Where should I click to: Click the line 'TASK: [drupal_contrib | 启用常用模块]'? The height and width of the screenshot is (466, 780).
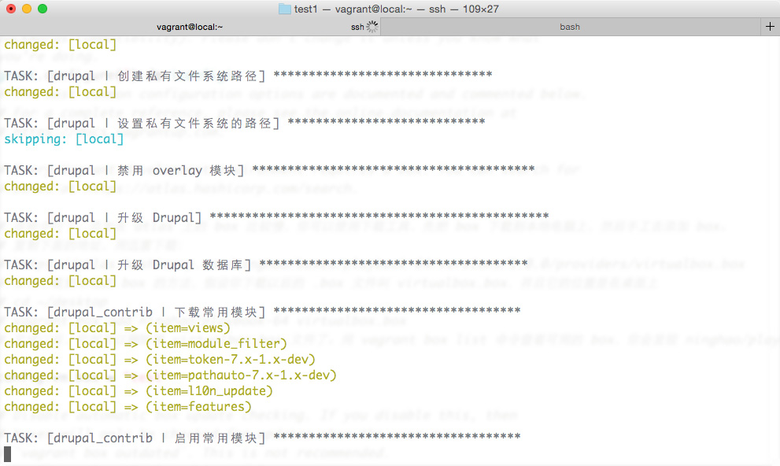click(x=262, y=438)
